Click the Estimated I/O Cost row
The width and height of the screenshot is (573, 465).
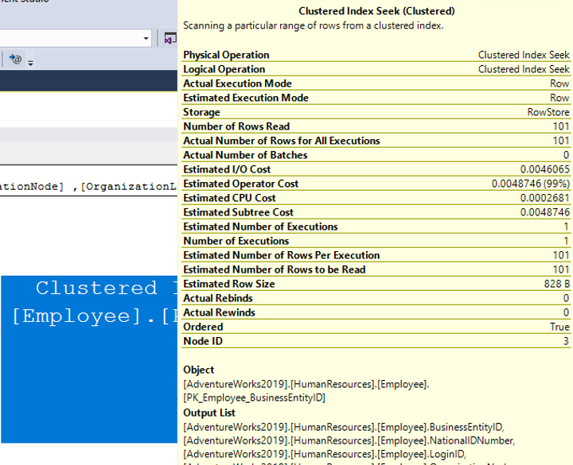tap(376, 169)
